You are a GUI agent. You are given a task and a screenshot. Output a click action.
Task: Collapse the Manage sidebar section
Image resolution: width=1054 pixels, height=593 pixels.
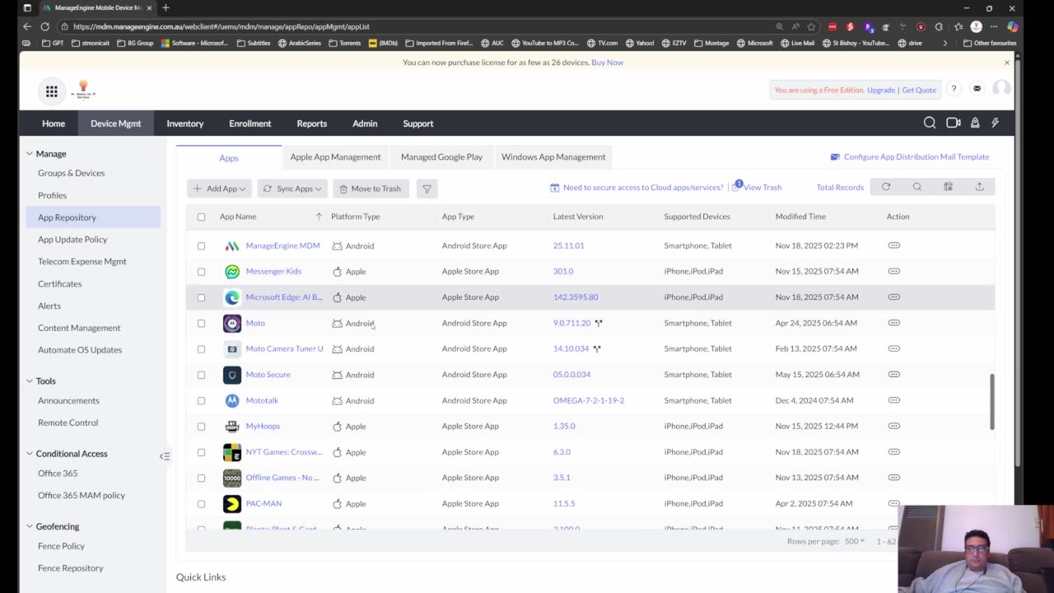coord(30,154)
